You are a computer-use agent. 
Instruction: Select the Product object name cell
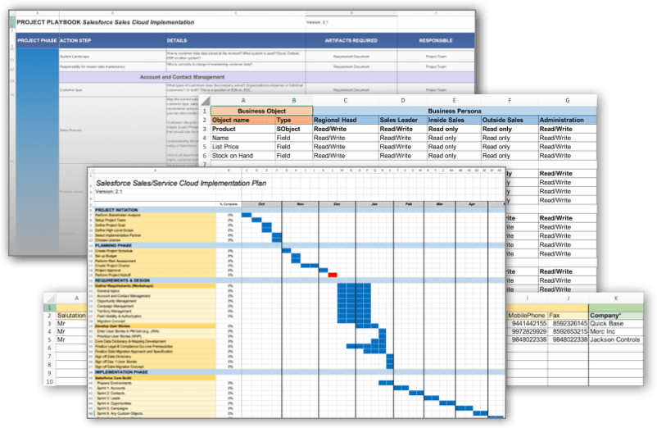[242, 129]
